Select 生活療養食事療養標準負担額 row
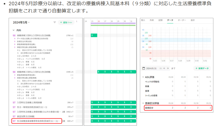The width and height of the screenshot is (219, 126). [x=43, y=121]
